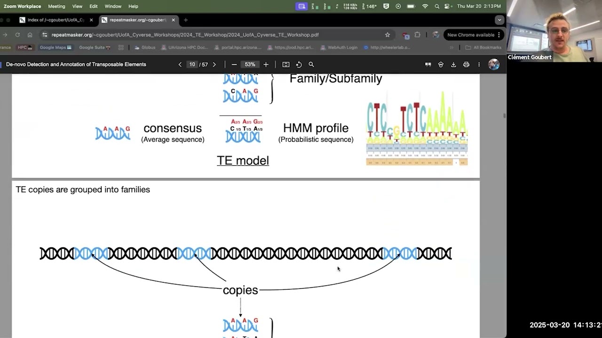
Task: Zoom out the PDF with minus
Action: click(234, 64)
